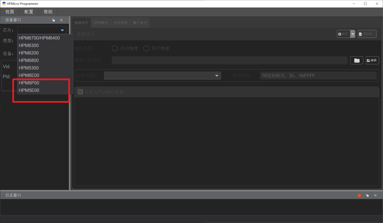Screen dimensions: 383x223
Task: Open the 帮助 menu
Action: point(48,12)
